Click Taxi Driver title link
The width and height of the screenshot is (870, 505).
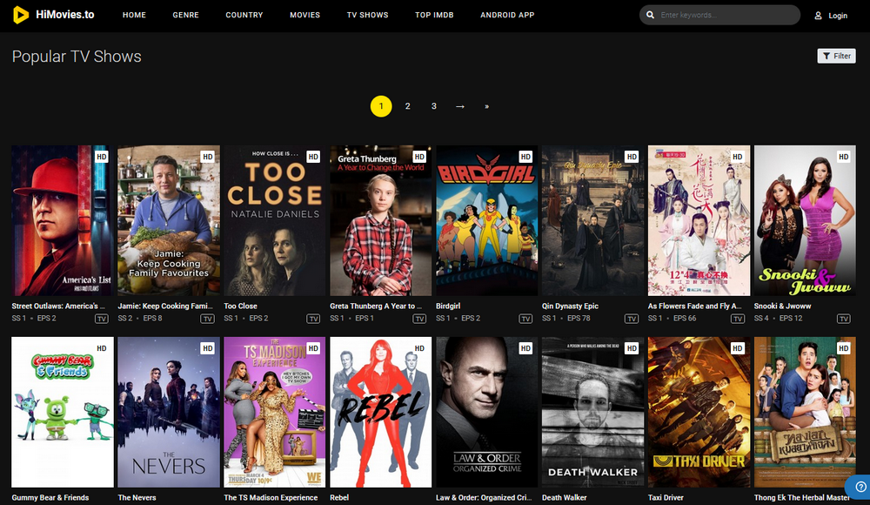(x=666, y=498)
